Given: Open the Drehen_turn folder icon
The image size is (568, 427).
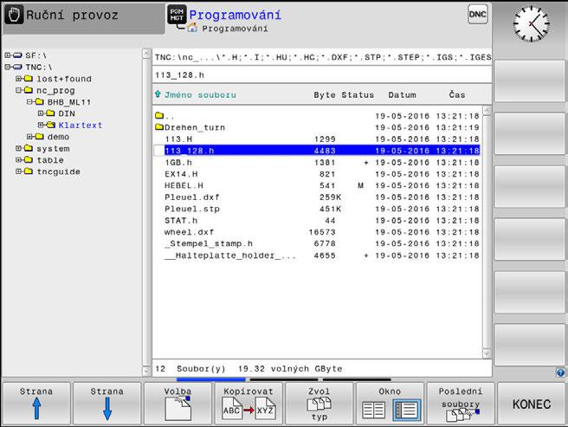Looking at the screenshot, I should 159,127.
